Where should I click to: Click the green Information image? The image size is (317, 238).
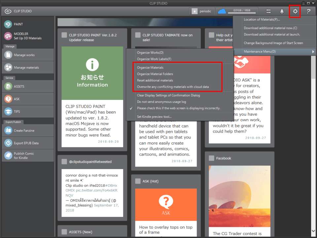click(x=92, y=73)
